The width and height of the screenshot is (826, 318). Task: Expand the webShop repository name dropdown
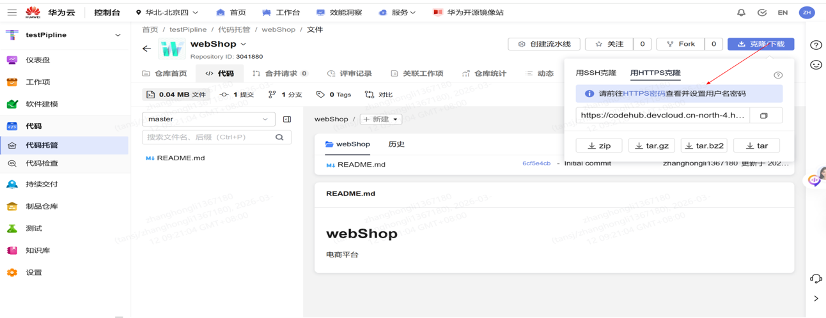(x=243, y=44)
